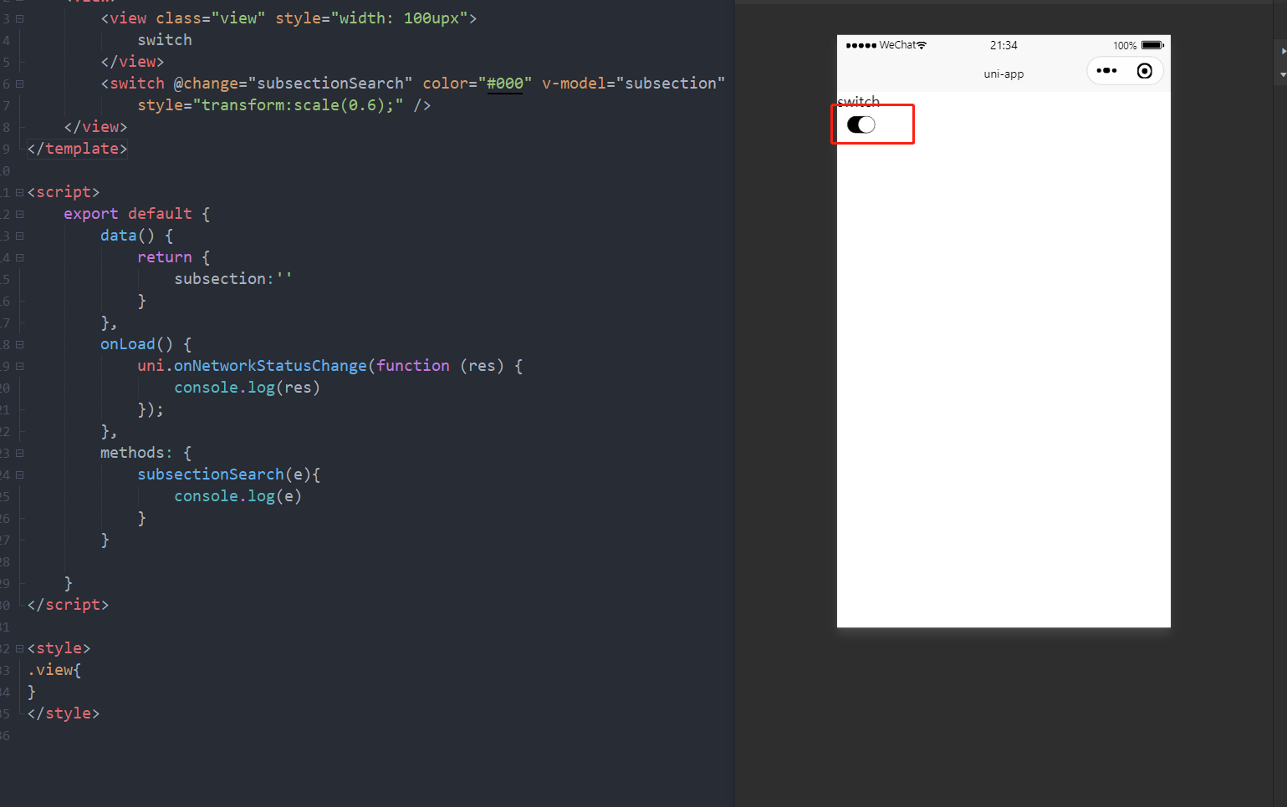Collapse the script block fold marker
The width and height of the screenshot is (1287, 807).
pyautogui.click(x=19, y=192)
